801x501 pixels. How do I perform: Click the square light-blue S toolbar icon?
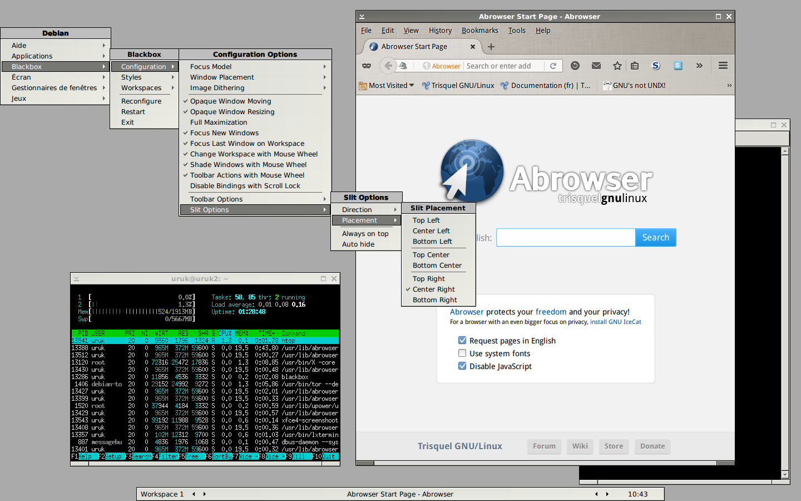[678, 66]
